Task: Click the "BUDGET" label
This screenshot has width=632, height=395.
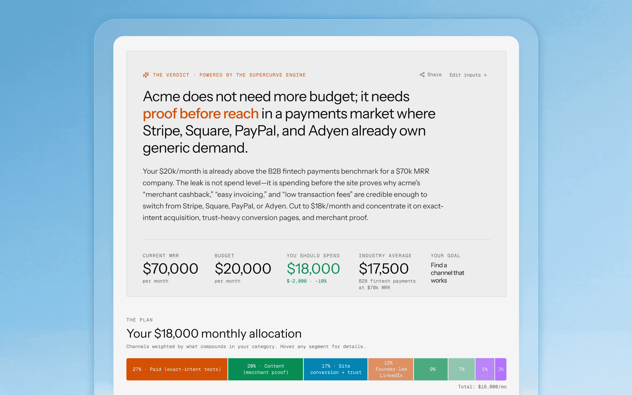Action: (224, 256)
